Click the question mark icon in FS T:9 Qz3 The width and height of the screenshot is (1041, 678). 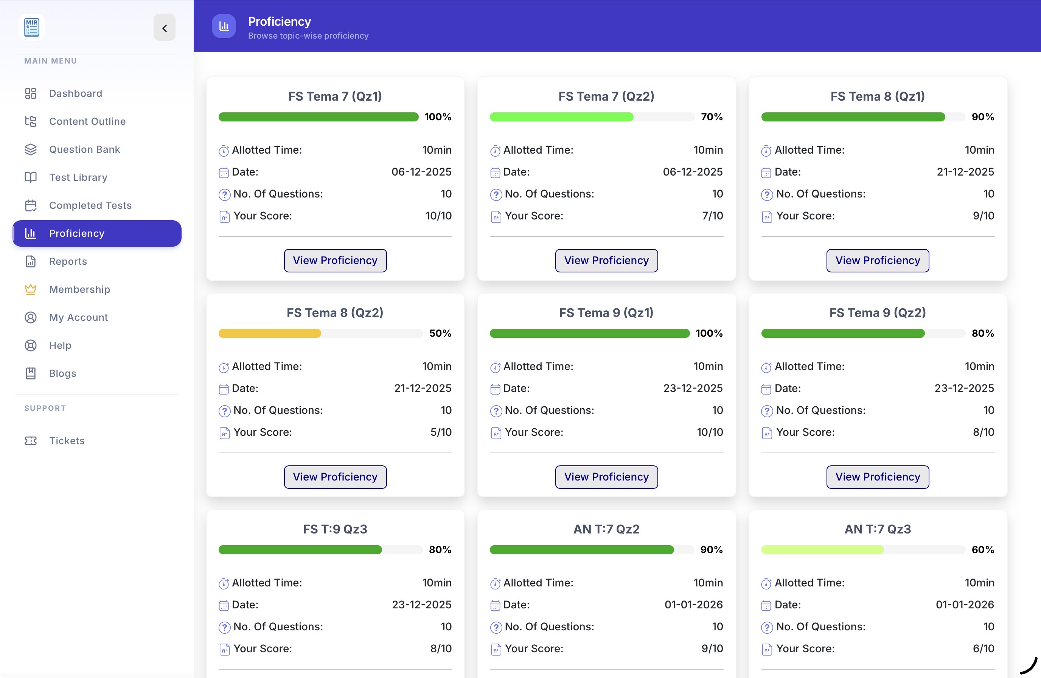(224, 628)
